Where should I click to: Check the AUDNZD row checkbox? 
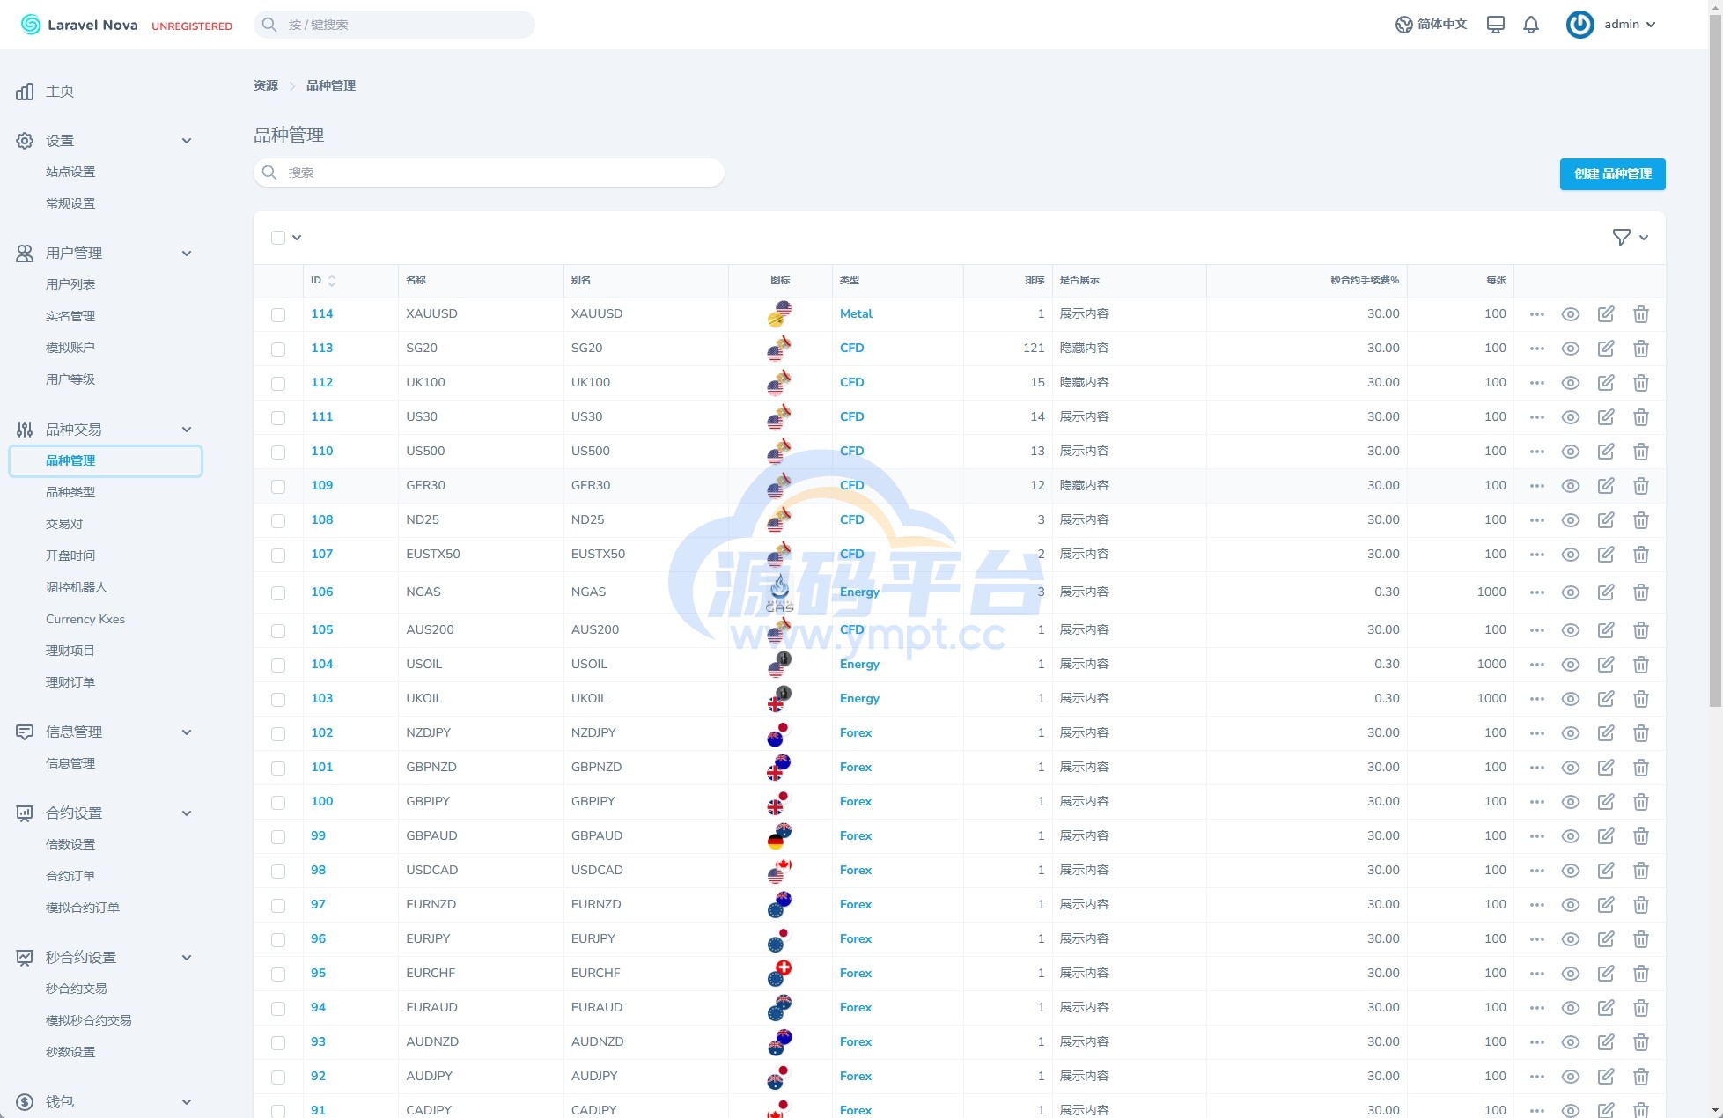278,1043
